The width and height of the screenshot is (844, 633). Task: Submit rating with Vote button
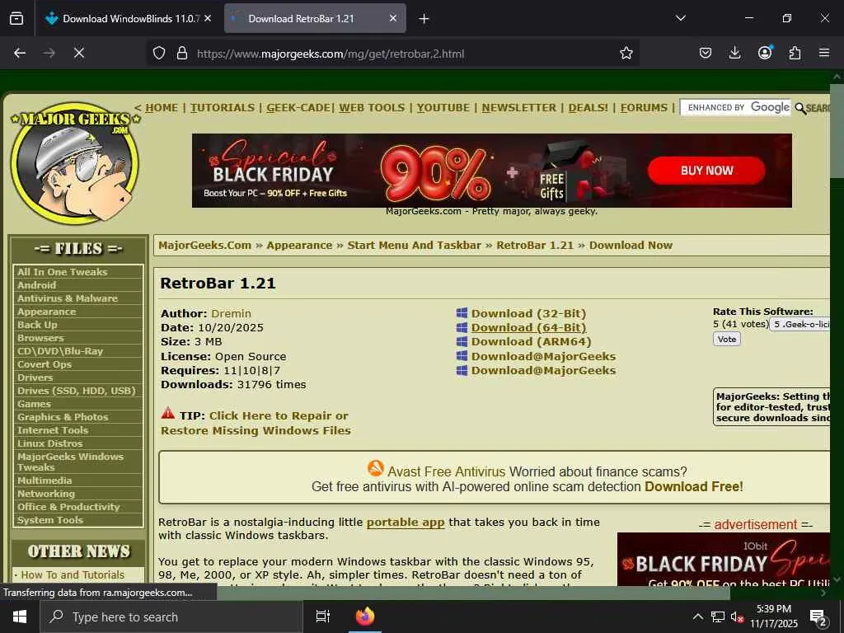coord(727,339)
